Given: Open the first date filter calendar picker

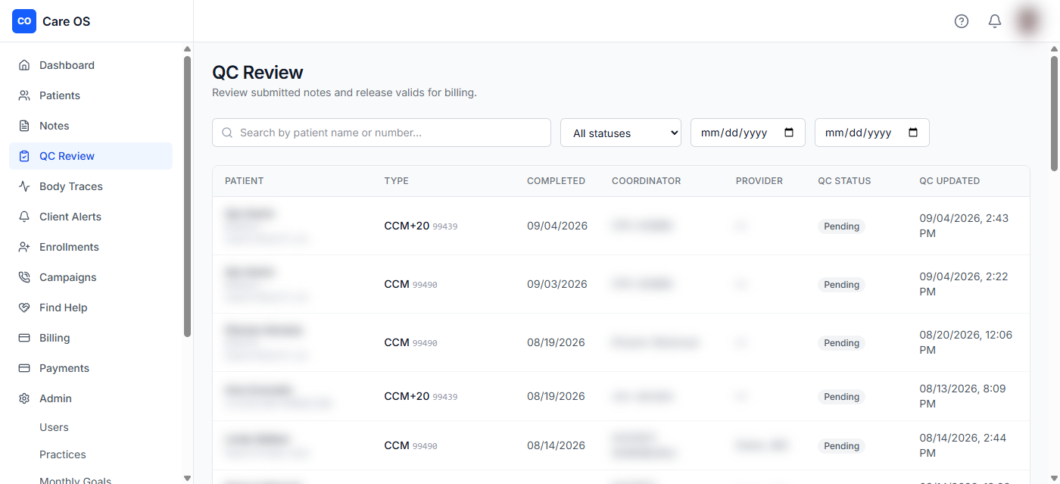Looking at the screenshot, I should (789, 133).
